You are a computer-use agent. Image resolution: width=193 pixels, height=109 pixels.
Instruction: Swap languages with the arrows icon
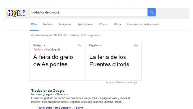80,45
